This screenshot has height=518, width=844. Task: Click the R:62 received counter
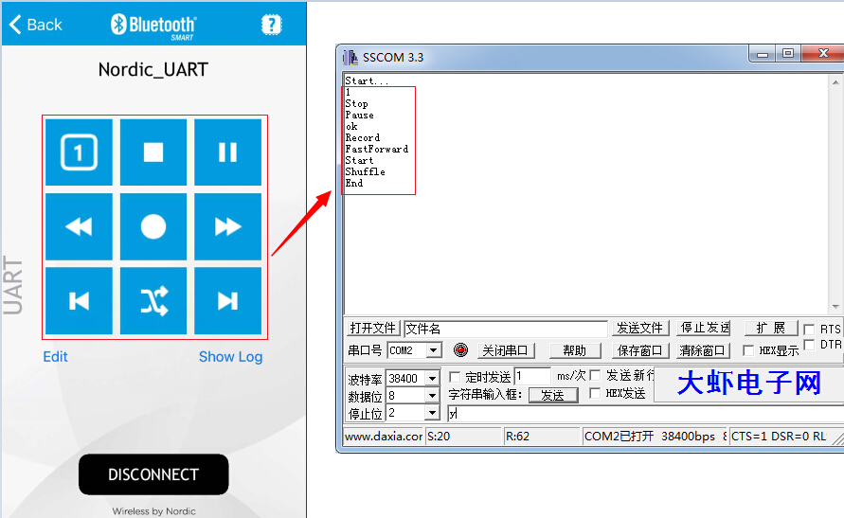pos(542,437)
